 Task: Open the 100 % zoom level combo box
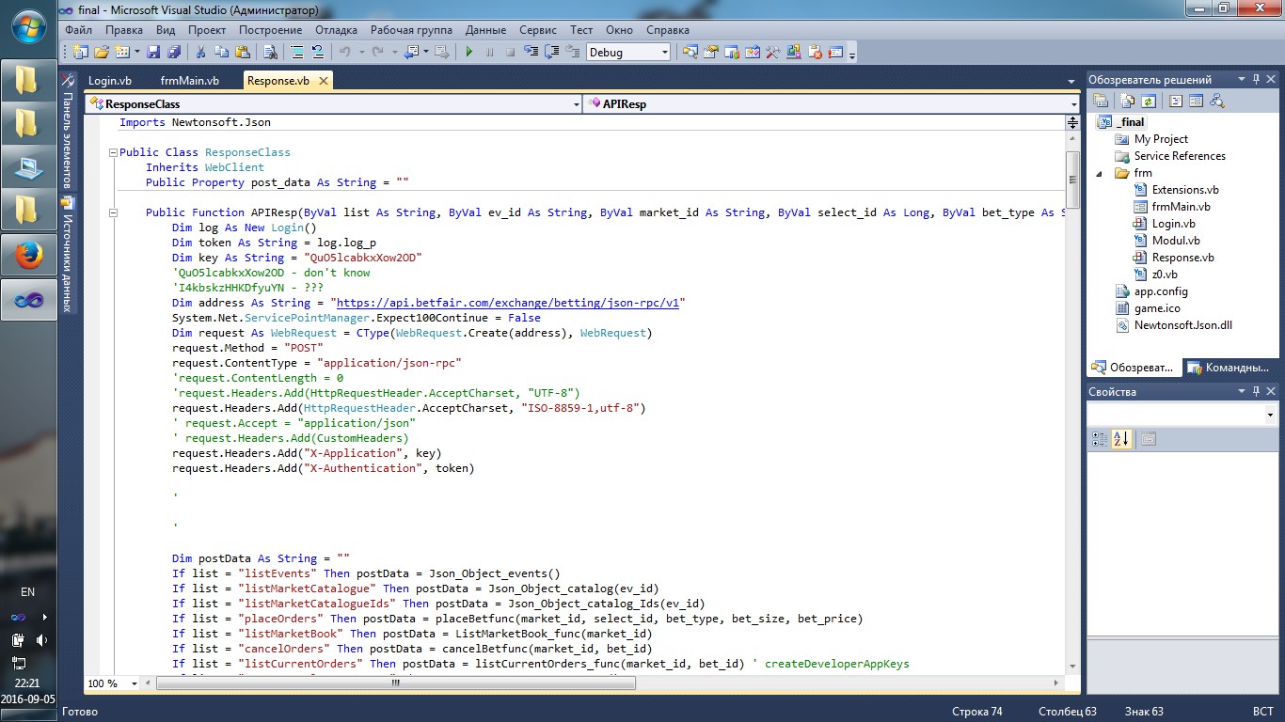pos(135,683)
